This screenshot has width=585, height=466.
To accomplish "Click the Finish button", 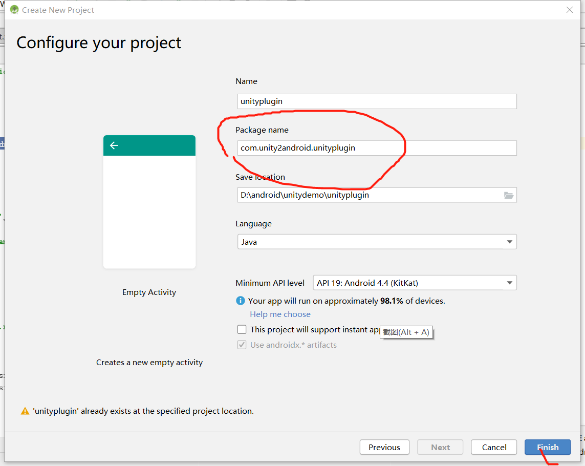I will point(548,447).
